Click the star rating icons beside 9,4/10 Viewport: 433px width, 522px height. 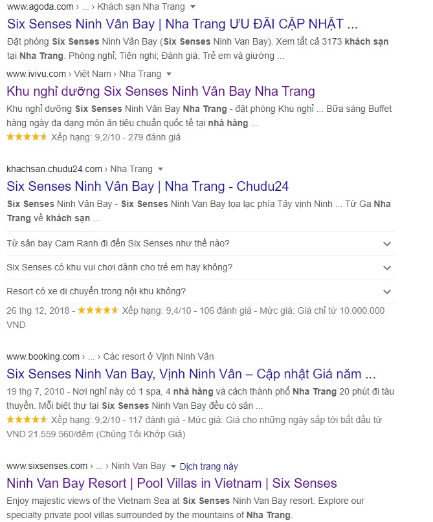pos(96,310)
